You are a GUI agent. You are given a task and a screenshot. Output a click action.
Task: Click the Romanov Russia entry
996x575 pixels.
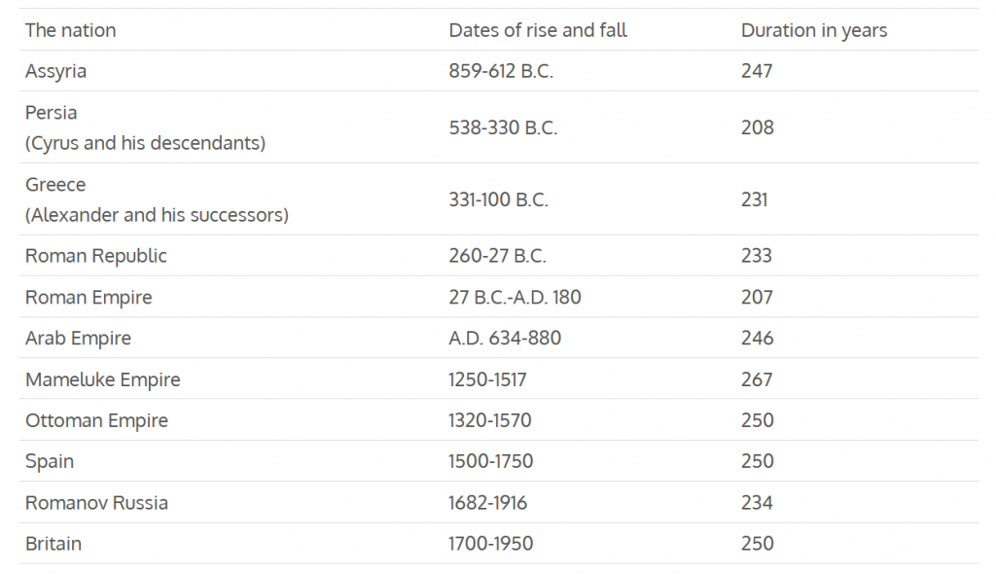96,503
